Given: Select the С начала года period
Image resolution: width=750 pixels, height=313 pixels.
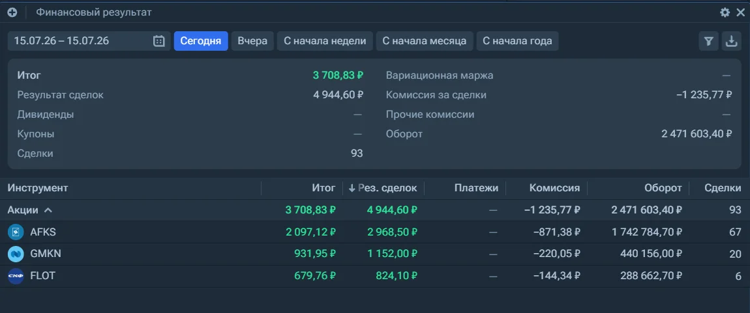Looking at the screenshot, I should tap(518, 41).
